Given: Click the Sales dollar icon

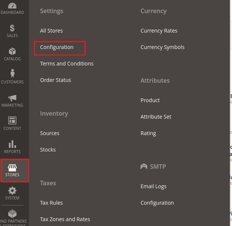Looking at the screenshot, I should (x=12, y=28).
